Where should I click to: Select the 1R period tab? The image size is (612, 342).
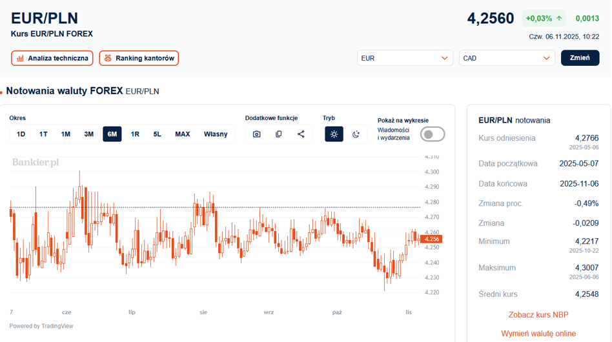[135, 134]
